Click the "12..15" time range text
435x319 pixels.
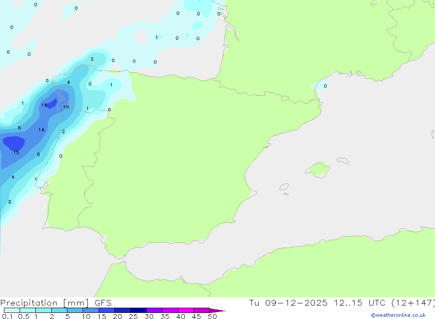click(348, 302)
